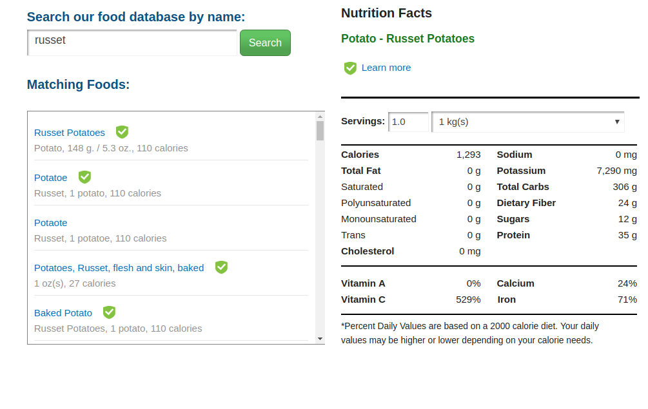
Task: Open Potatoes, Russet, flesh and skin, baked
Action: pyautogui.click(x=119, y=268)
